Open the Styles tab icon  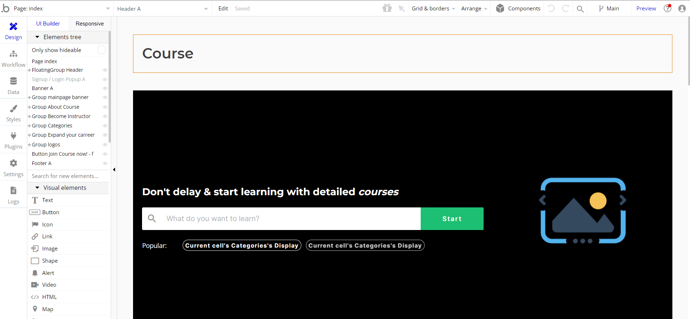[x=13, y=108]
